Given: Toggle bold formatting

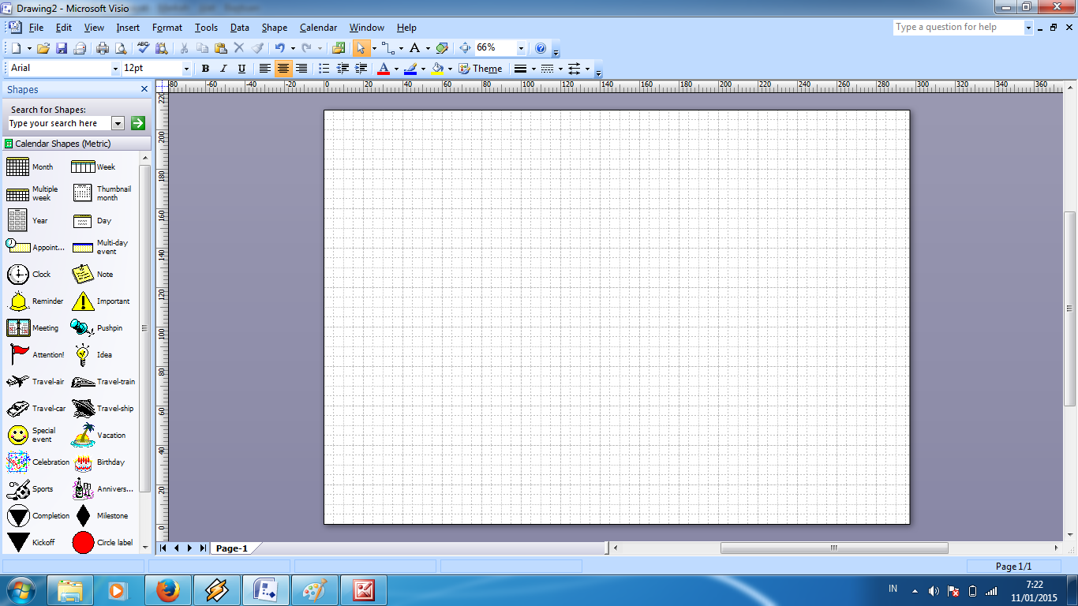Looking at the screenshot, I should (204, 69).
